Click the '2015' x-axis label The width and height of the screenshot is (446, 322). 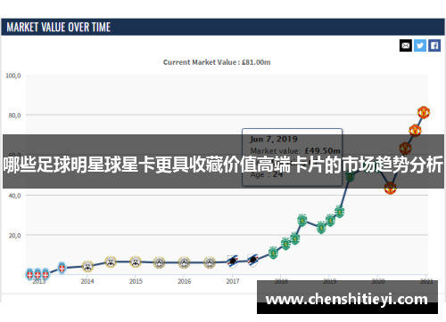(x=136, y=281)
